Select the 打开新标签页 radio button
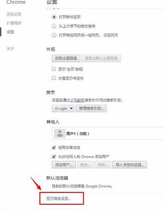Viewport: 164px width, 210px height. pyautogui.click(x=54, y=17)
